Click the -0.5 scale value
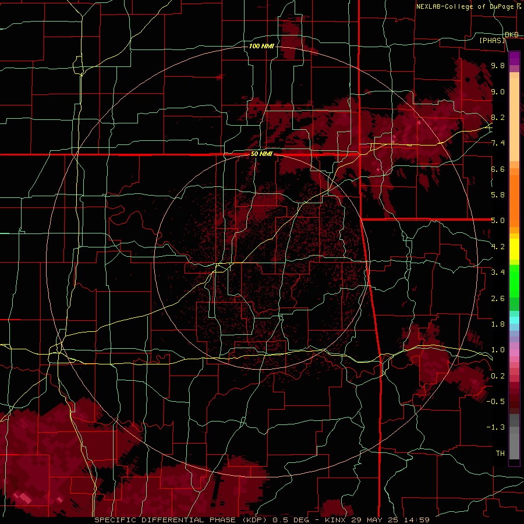 pyautogui.click(x=495, y=402)
